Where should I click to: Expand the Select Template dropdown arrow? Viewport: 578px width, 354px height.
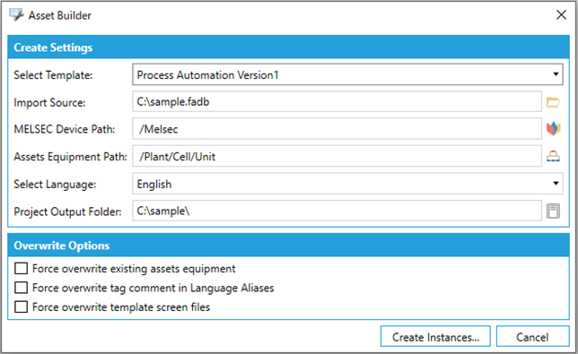pos(556,74)
